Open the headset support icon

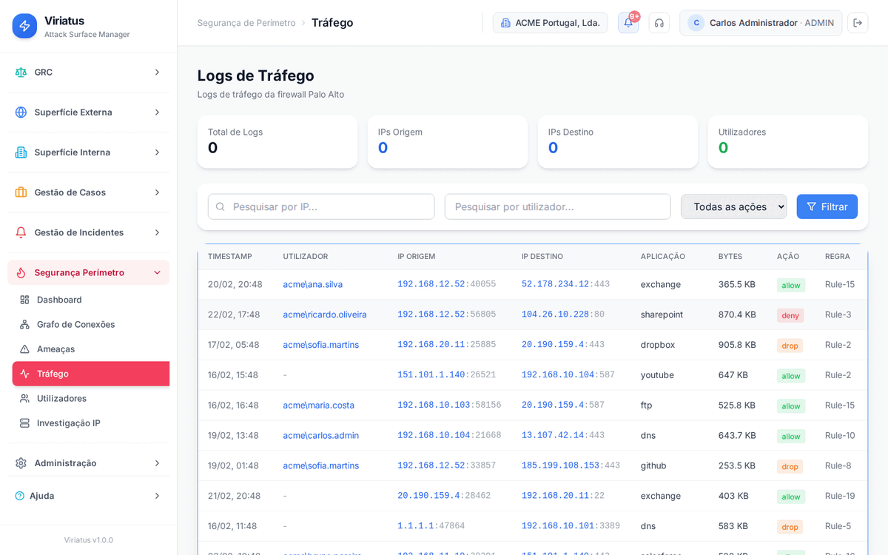click(659, 23)
